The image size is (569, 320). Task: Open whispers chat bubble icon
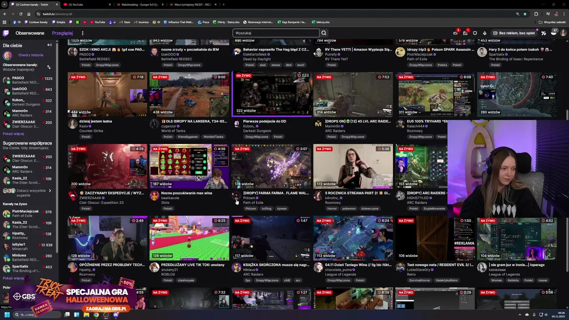pyautogui.click(x=475, y=33)
